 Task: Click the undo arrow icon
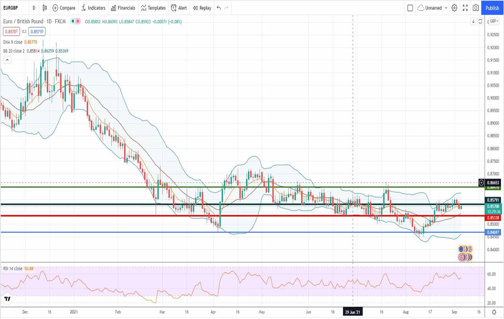(219, 8)
